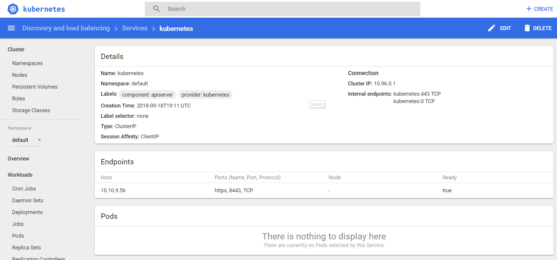
Task: Click the CREATE button
Action: point(539,9)
